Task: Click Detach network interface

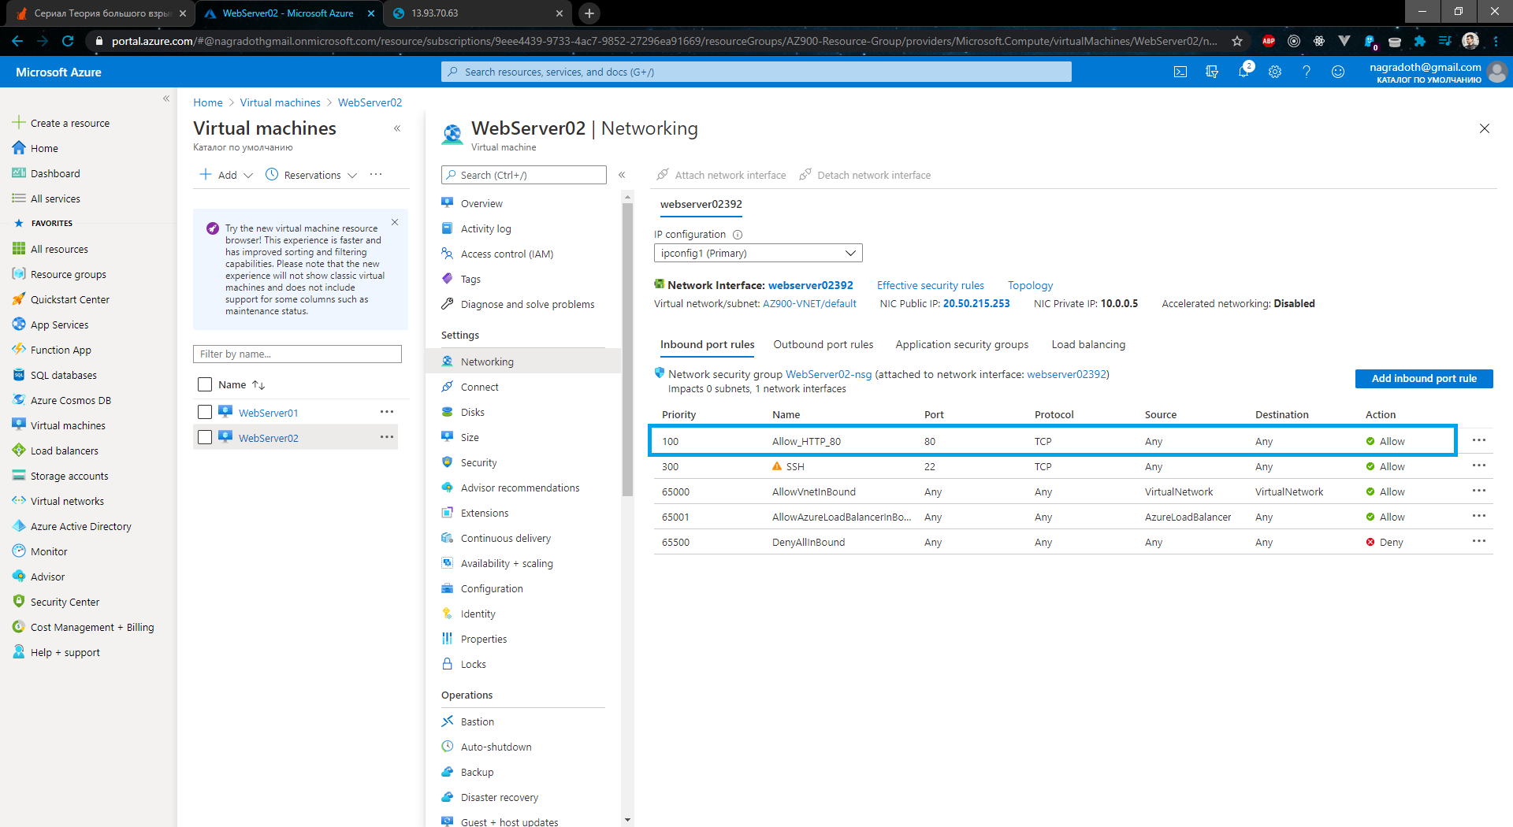Action: click(x=864, y=175)
